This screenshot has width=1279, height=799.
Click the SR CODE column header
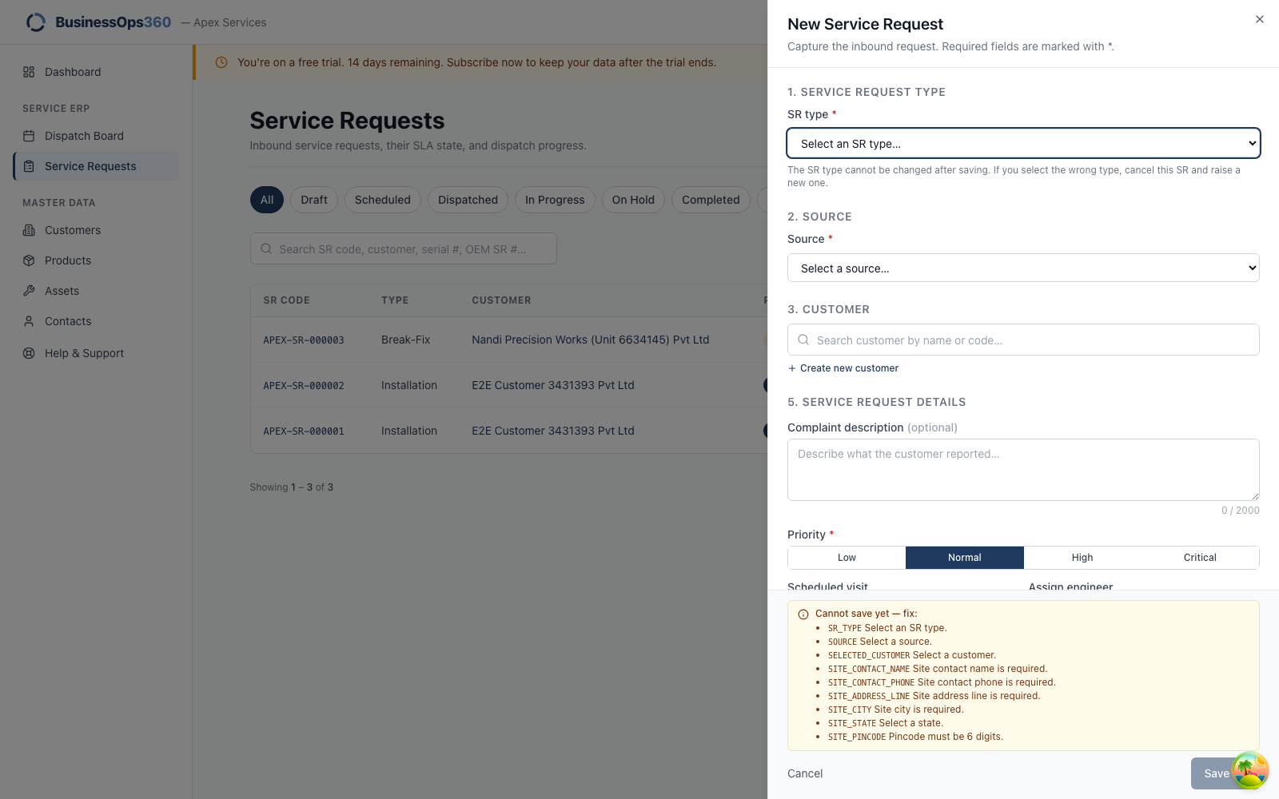click(286, 300)
